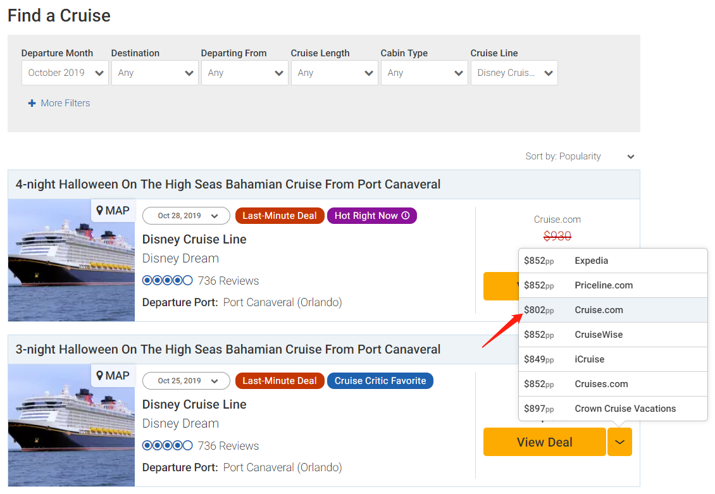Open the Departing From dropdown
The width and height of the screenshot is (715, 494).
point(244,73)
